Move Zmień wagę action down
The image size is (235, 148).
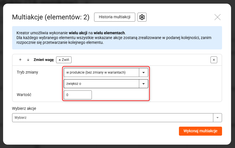(28, 60)
